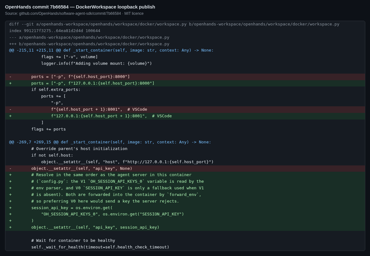
Task: Click the added '127.0.0.1:{self.host_port + 1}:8001' line
Action: click(x=185, y=116)
